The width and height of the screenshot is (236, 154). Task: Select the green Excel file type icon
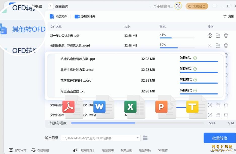tap(130, 107)
